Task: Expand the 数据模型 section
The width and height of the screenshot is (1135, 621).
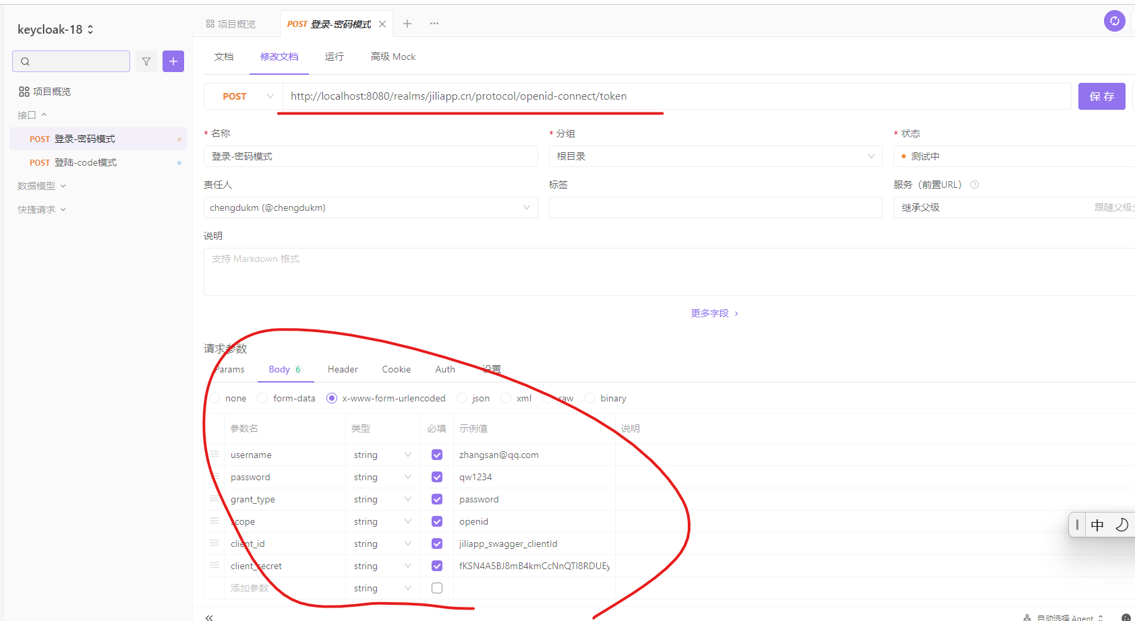Action: pos(42,186)
